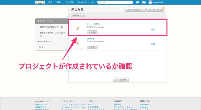This screenshot has height=110, width=201.
Task: Go to アイデア in the navbar
Action: (x=69, y=2)
